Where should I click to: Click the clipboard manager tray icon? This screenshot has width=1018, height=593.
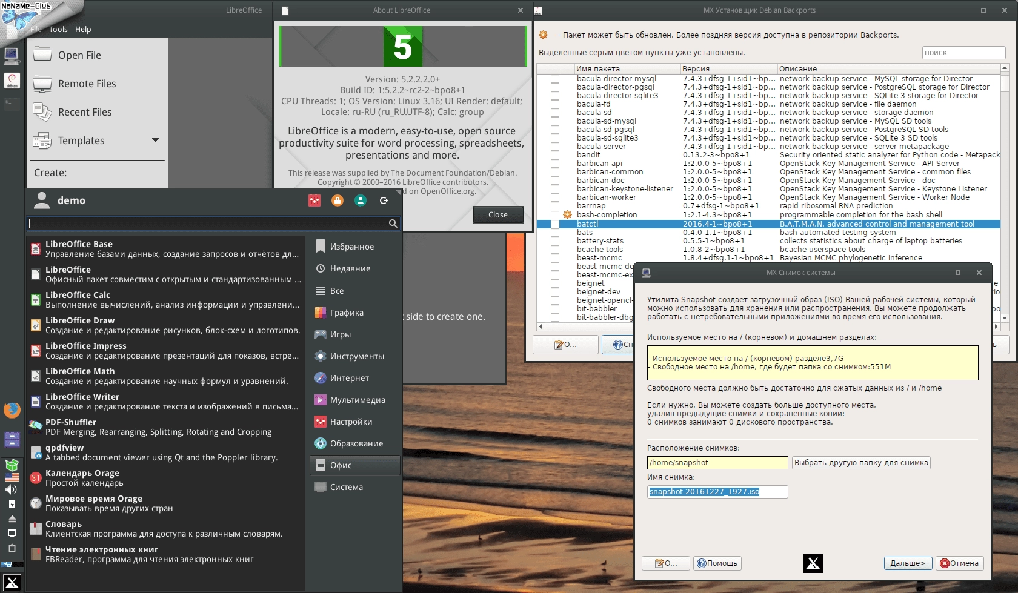tap(12, 548)
